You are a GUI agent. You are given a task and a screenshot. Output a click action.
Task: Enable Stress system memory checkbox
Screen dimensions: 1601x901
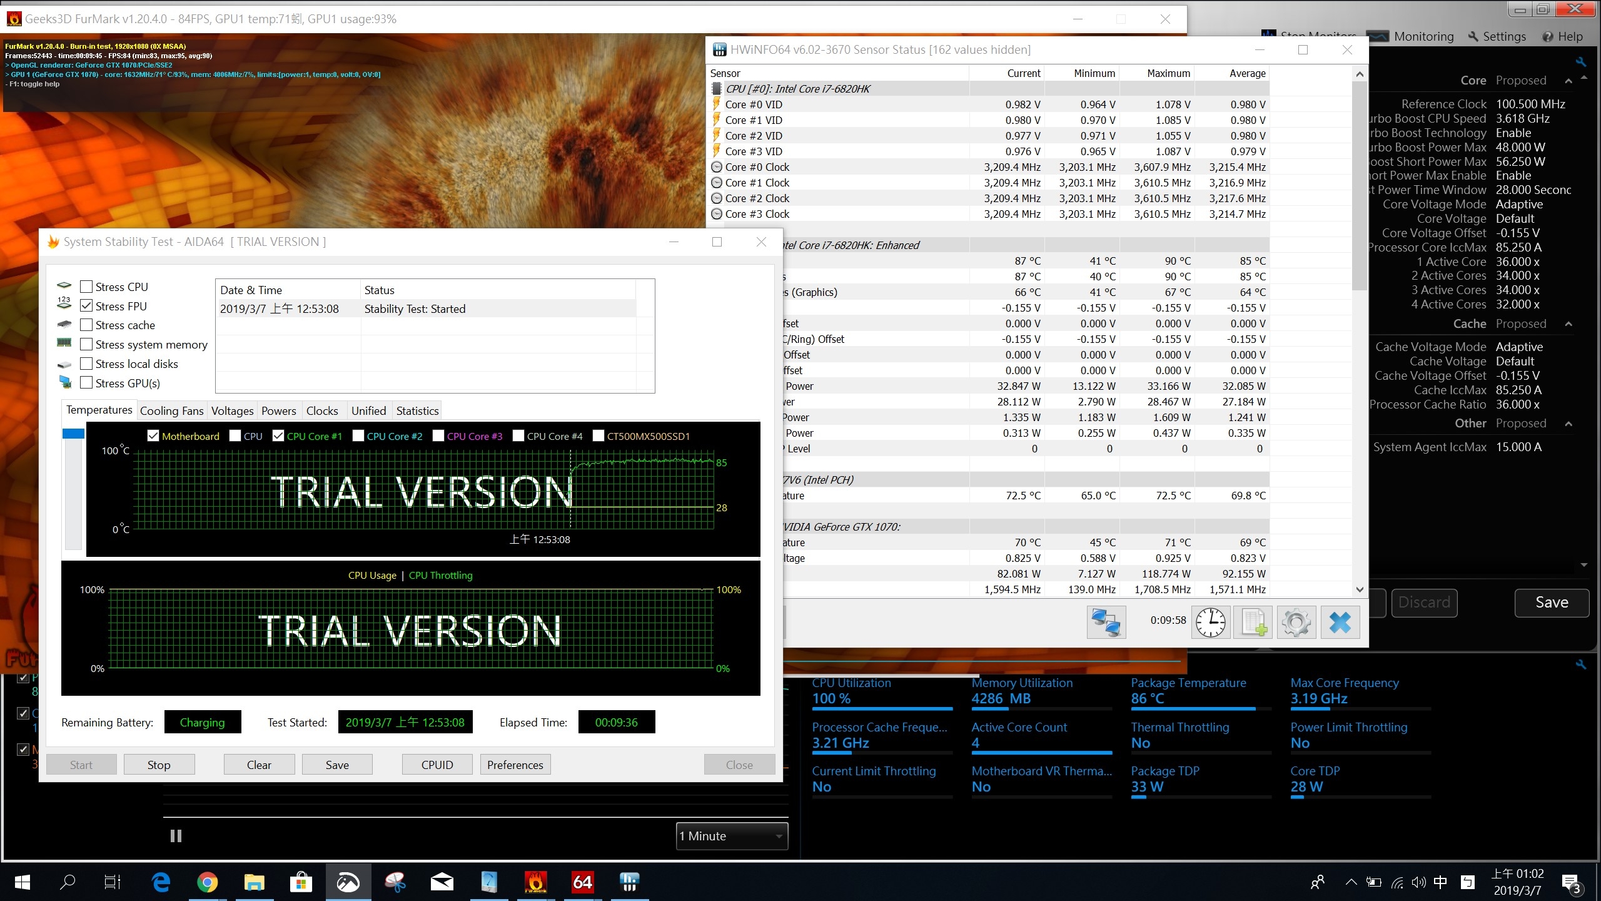click(x=86, y=344)
